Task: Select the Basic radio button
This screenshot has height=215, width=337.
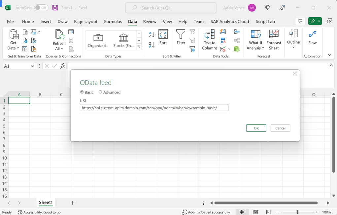Action: [82, 92]
